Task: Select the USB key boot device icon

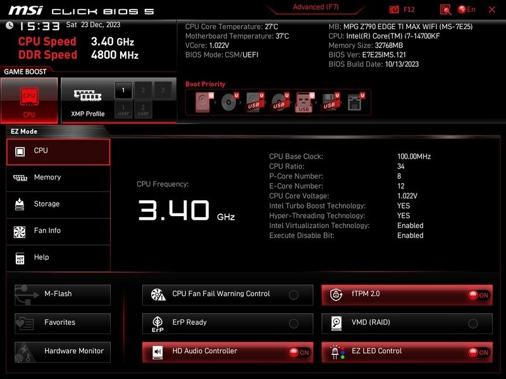Action: pos(304,102)
